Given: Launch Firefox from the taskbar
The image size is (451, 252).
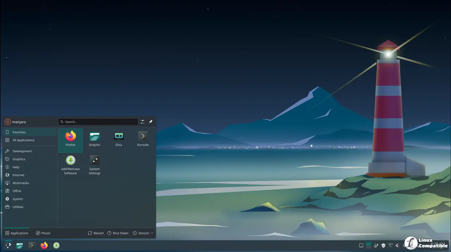Looking at the screenshot, I should [x=44, y=245].
